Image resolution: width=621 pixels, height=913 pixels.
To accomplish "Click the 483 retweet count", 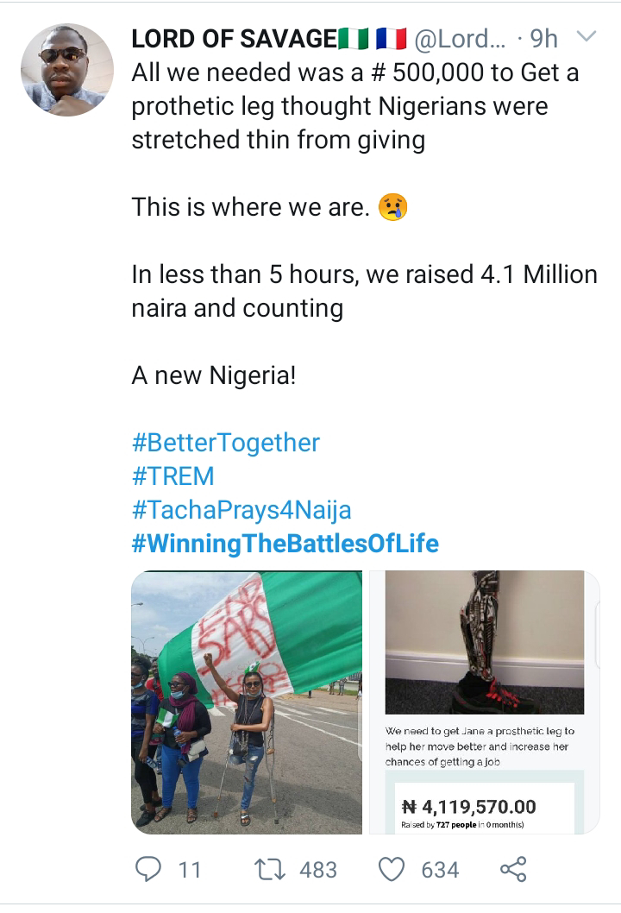I will [318, 869].
